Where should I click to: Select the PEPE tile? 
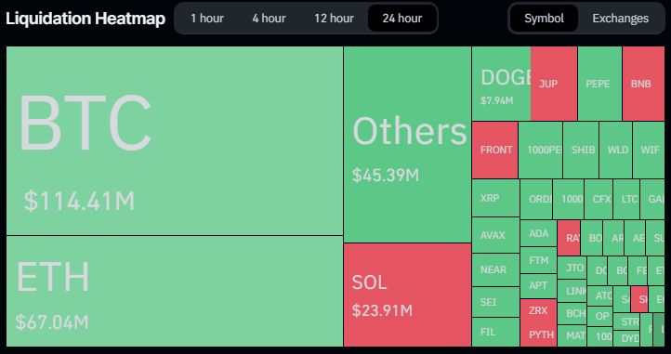pyautogui.click(x=599, y=84)
